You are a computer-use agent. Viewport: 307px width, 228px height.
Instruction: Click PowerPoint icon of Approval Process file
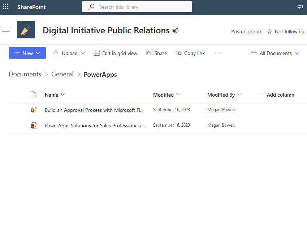pos(34,110)
